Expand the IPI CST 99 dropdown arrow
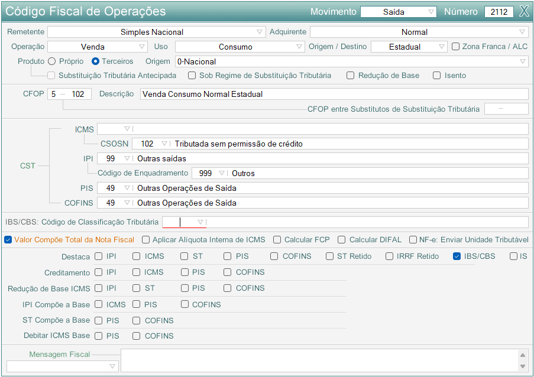Screen dimensions: 534x377 coord(127,158)
